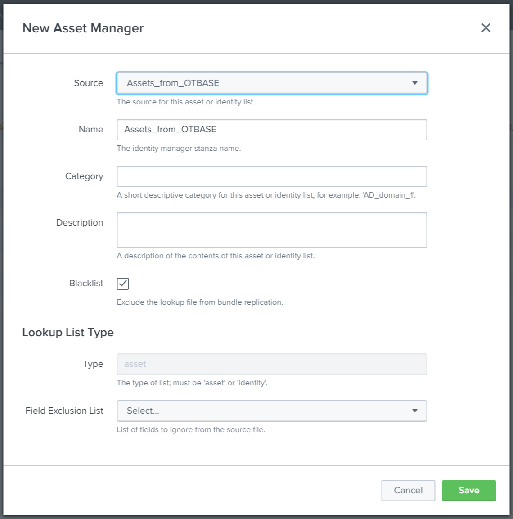Click the Blacklist label text
The image size is (513, 519).
point(86,283)
